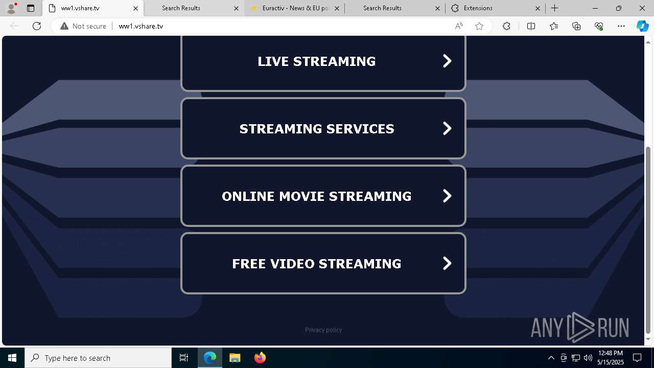Activate Read aloud icon in address bar
The height and width of the screenshot is (368, 654).
tap(459, 26)
